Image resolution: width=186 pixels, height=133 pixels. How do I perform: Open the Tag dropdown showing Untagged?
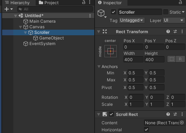(132, 20)
